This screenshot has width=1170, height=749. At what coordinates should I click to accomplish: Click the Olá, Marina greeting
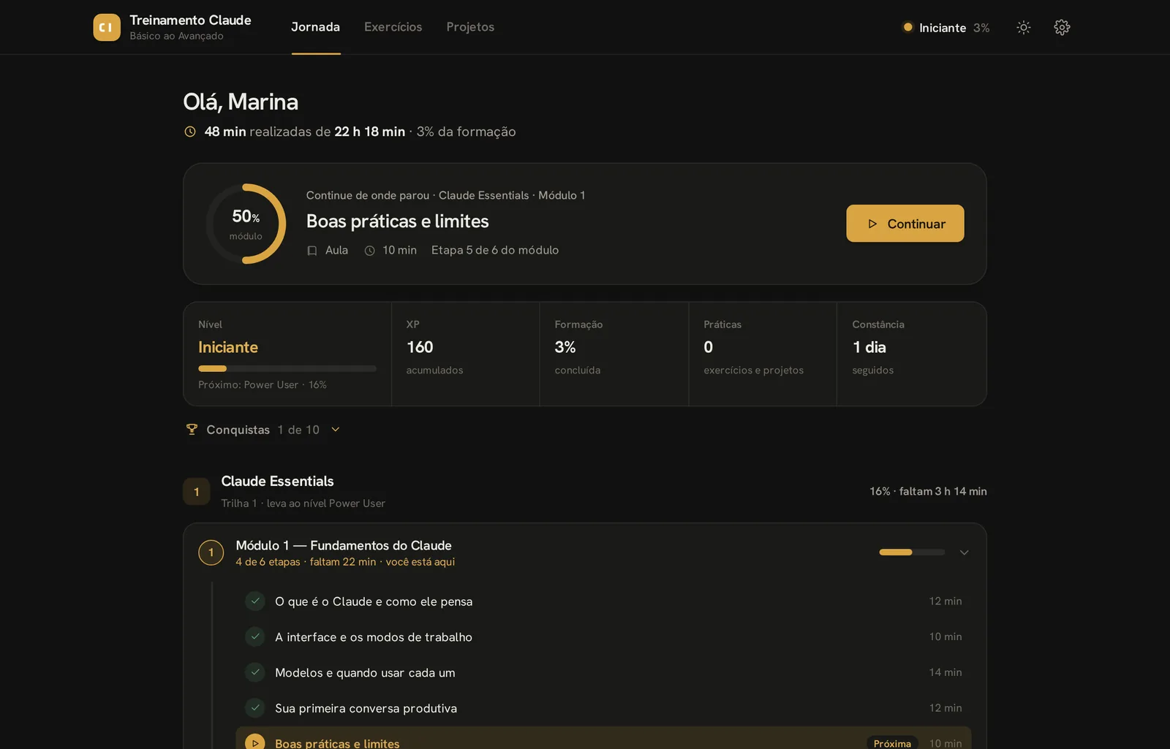point(241,102)
